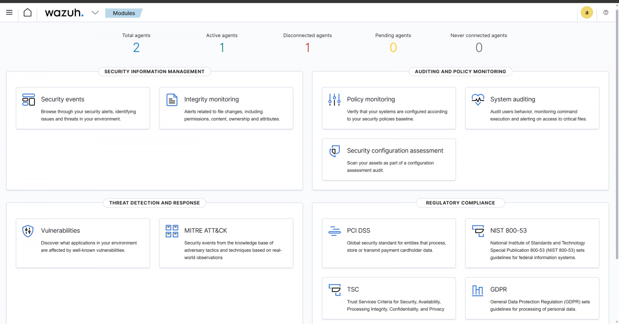619x324 pixels.
Task: Open the MITRE ATT&CK module icon
Action: pos(171,230)
